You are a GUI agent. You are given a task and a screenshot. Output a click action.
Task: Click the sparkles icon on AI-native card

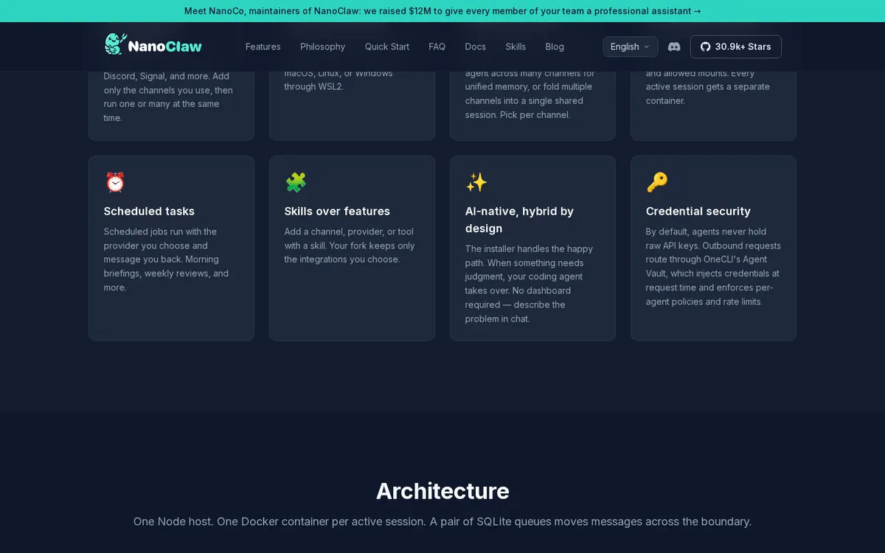click(x=476, y=182)
